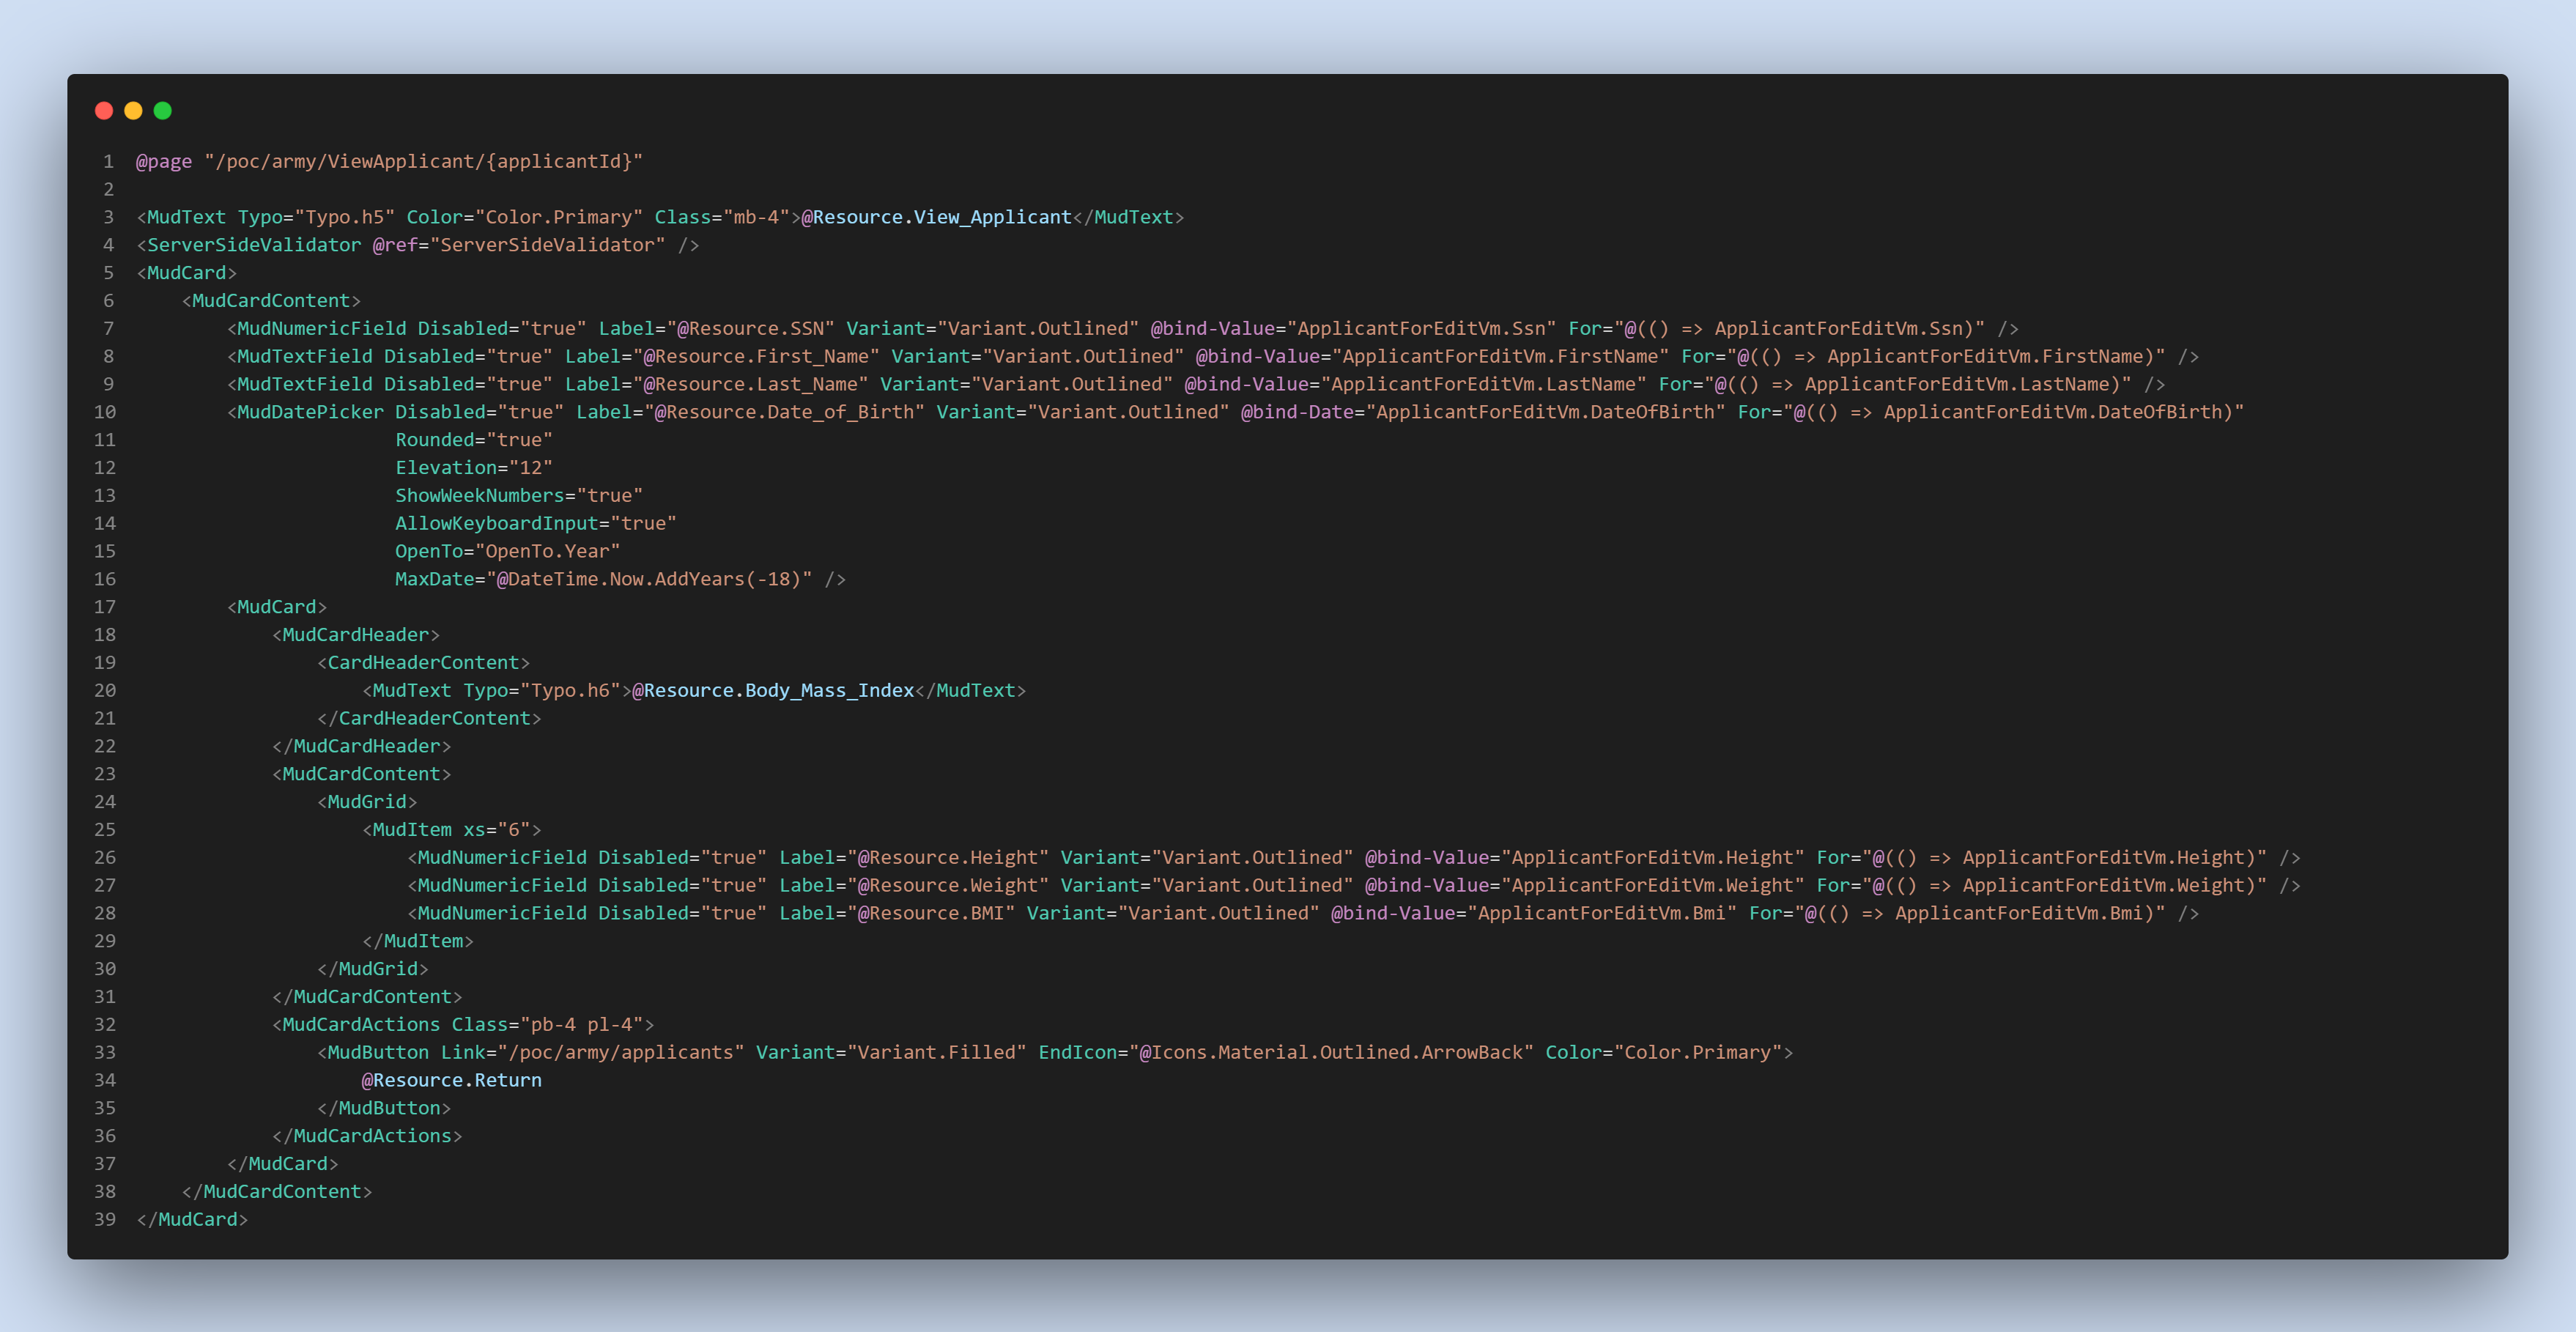This screenshot has width=2576, height=1332.
Task: Click the closing MudCardActions tag on line 36
Action: (367, 1137)
